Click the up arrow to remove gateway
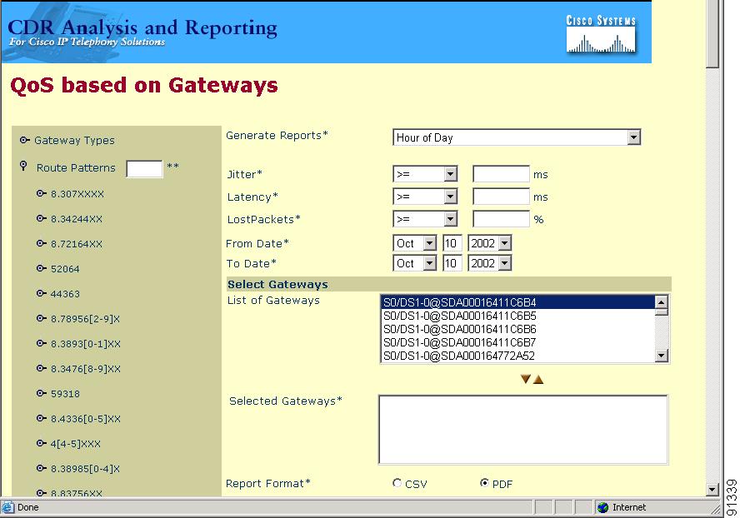The height and width of the screenshot is (518, 740). point(538,379)
